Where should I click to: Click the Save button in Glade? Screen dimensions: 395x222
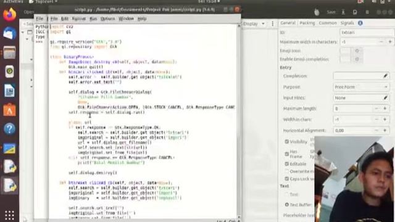coord(331,12)
